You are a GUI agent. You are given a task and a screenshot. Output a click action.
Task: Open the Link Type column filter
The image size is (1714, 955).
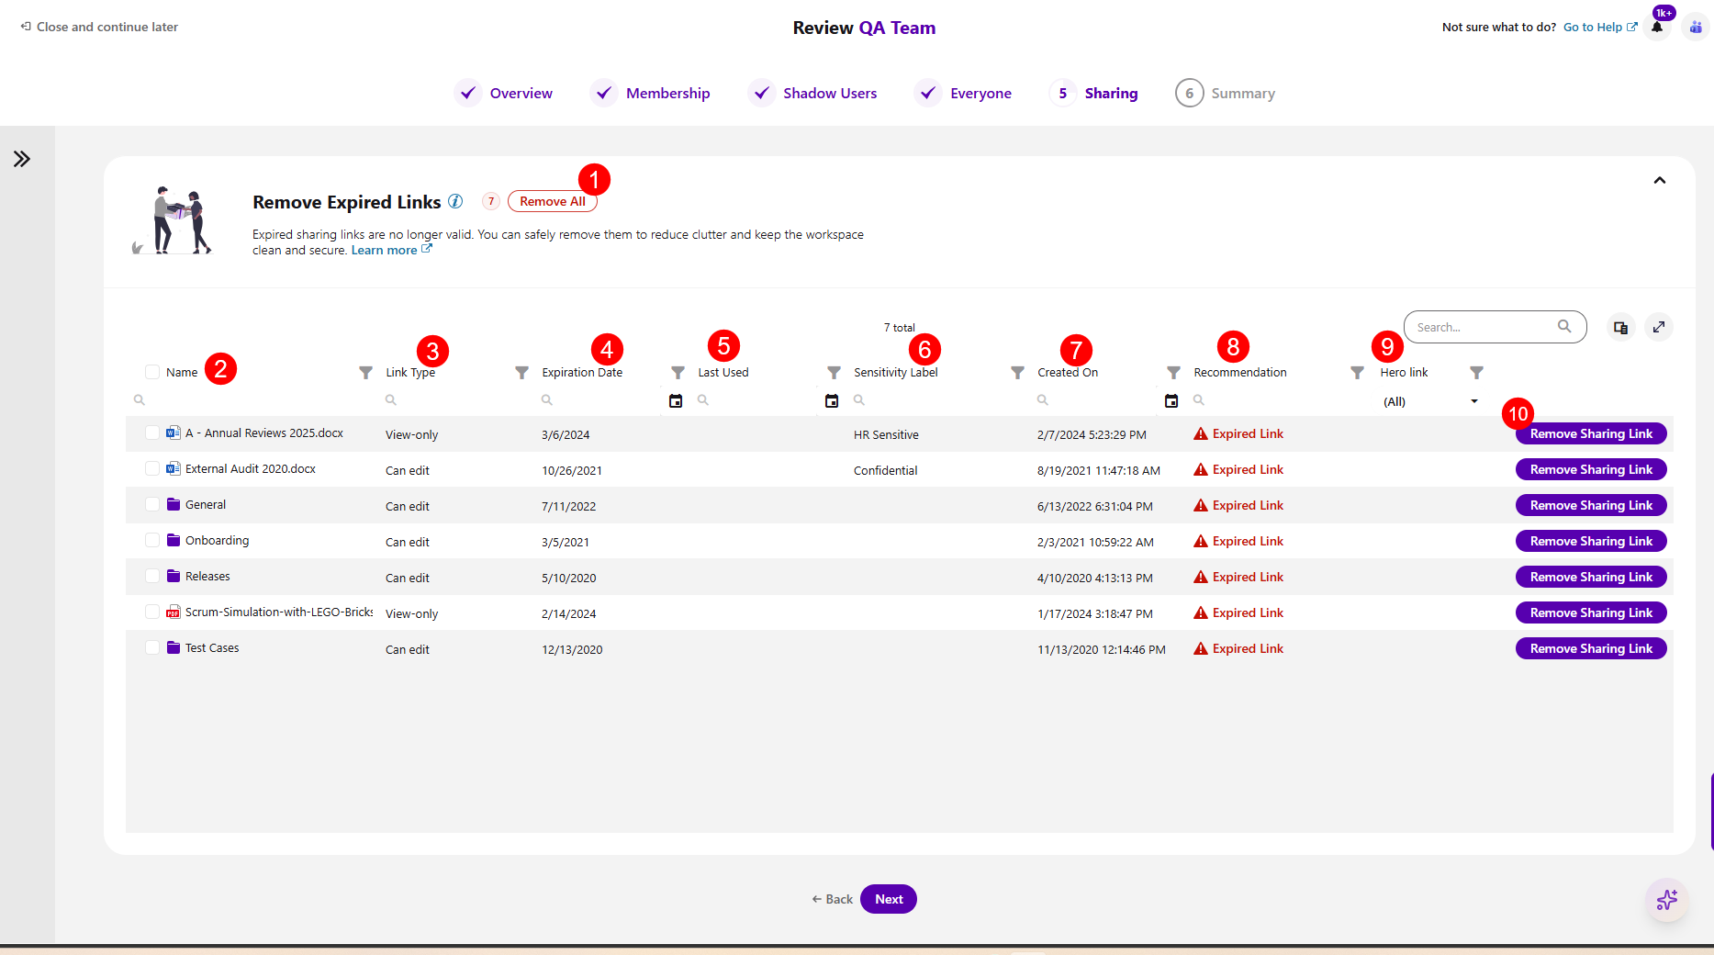coord(521,373)
